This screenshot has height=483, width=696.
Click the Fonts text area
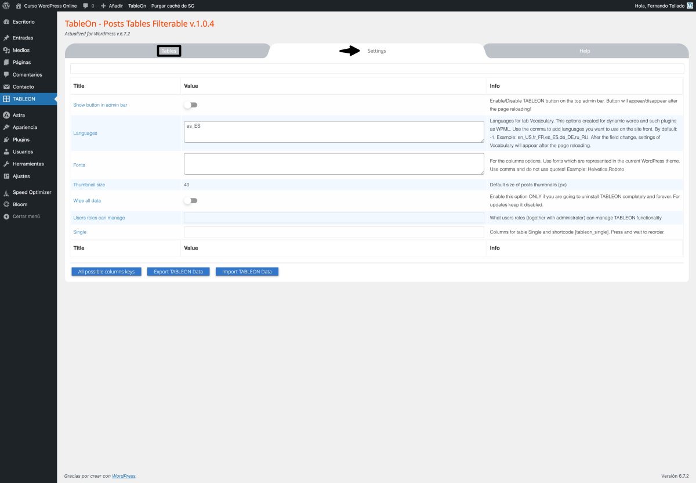tap(333, 164)
